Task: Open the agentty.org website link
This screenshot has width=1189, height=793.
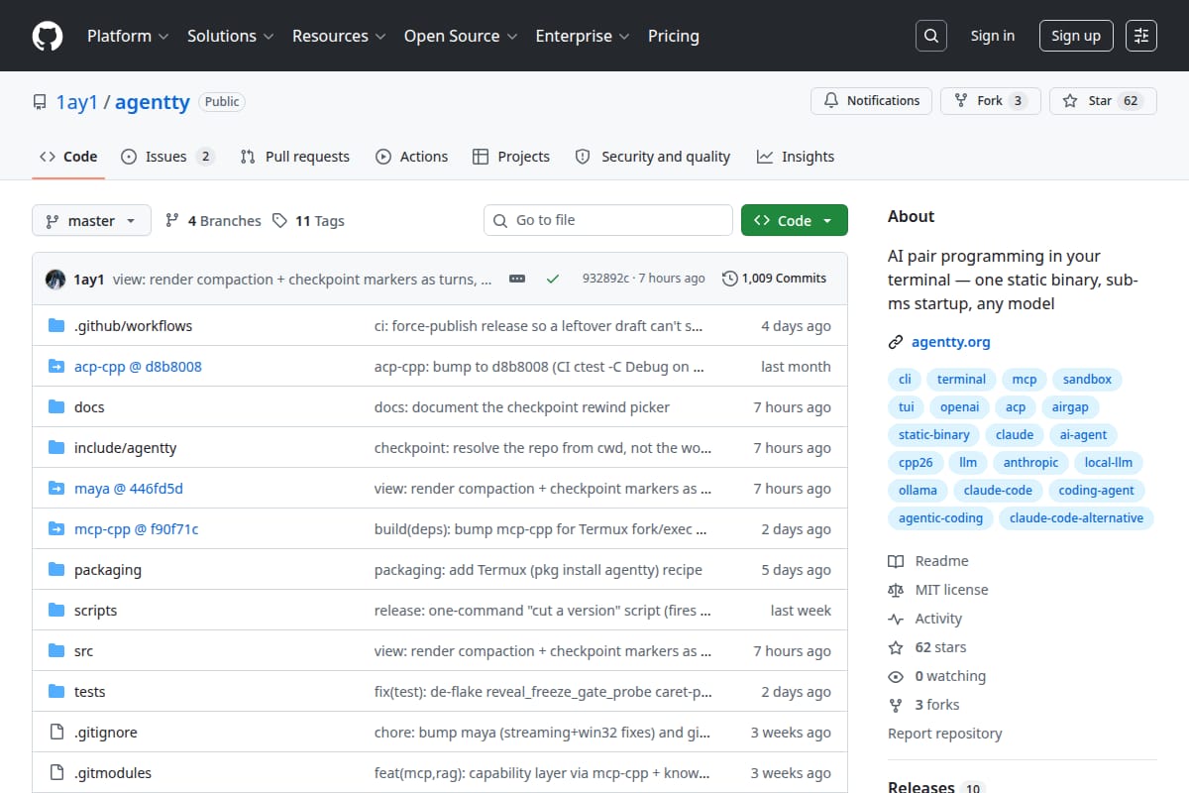Action: (950, 342)
